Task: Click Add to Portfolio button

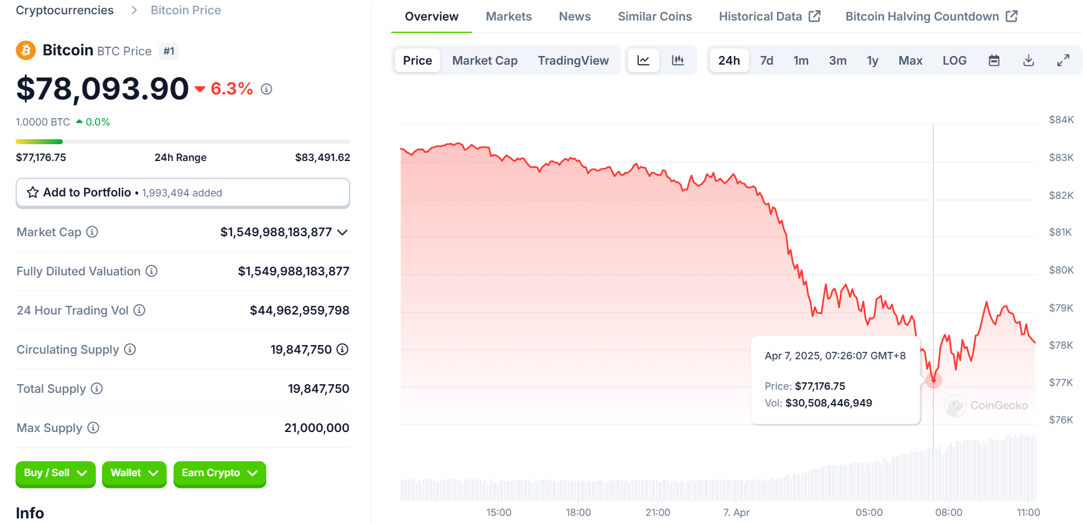Action: pos(183,193)
